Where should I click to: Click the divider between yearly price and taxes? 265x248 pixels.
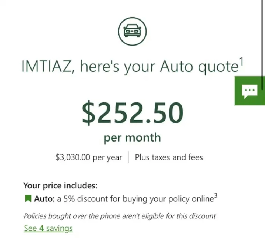128,157
